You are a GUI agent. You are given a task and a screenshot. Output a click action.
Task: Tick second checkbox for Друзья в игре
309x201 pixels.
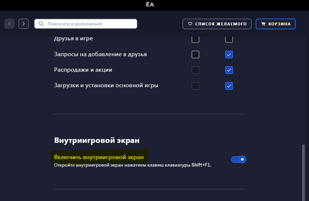229,40
